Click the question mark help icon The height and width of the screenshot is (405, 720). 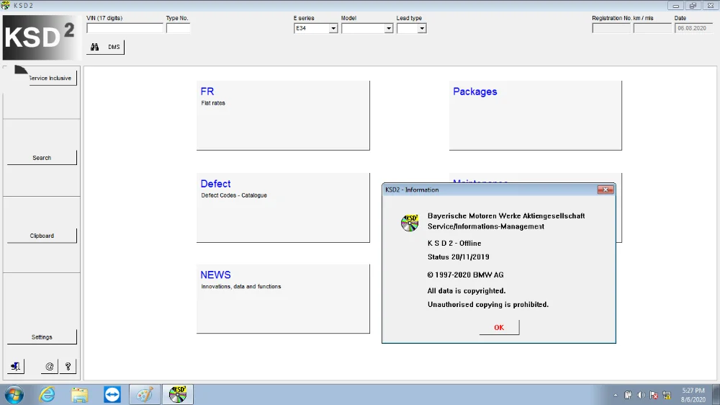pos(68,366)
